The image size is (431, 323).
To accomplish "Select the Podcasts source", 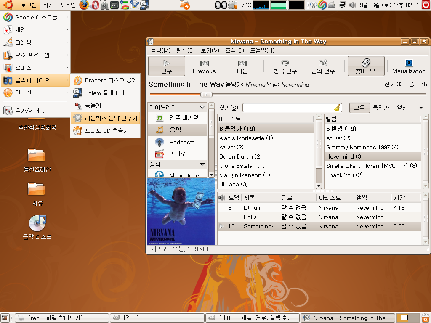I will tap(177, 142).
